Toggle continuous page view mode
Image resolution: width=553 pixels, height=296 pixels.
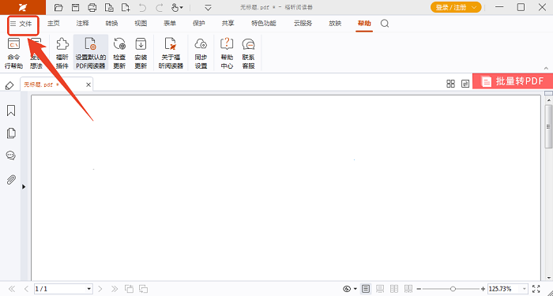380,289
